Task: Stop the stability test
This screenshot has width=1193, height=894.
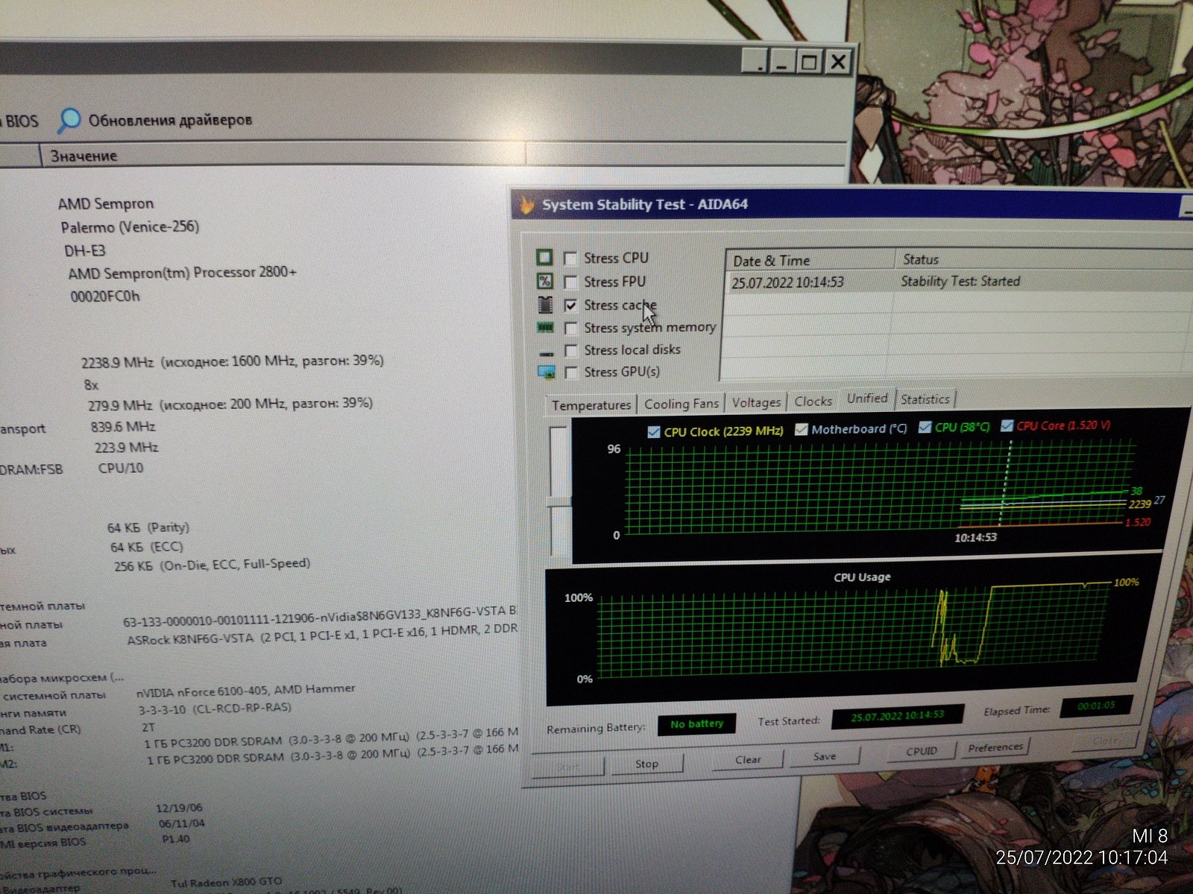Action: pos(646,764)
